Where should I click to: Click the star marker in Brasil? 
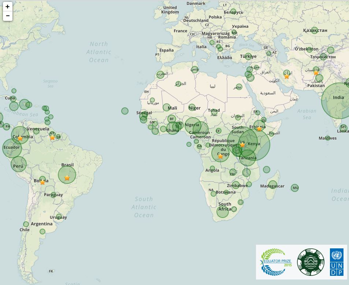(x=67, y=178)
